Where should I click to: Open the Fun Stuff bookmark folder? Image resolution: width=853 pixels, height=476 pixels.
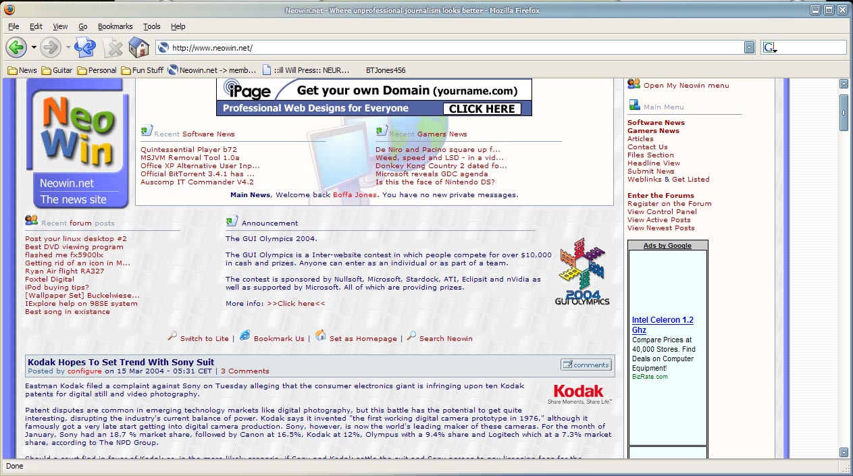click(x=143, y=70)
